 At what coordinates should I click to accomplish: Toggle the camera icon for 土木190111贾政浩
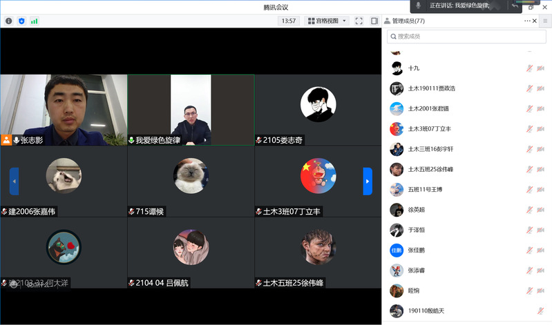pos(540,88)
